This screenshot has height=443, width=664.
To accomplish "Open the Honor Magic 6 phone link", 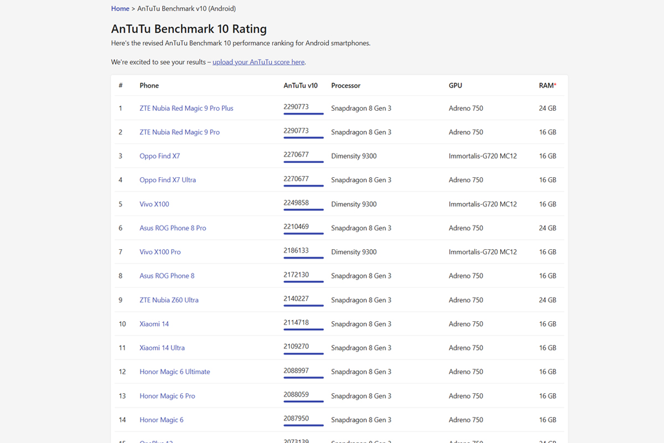I will coord(162,420).
